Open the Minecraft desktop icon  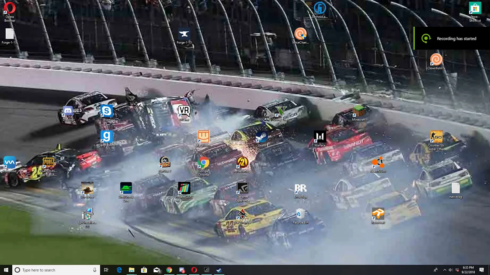click(359, 113)
